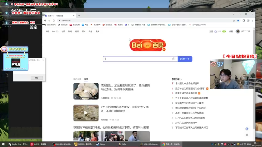This screenshot has height=147, width=262.
Task: Click the ENG language indicator in tray
Action: [249, 144]
